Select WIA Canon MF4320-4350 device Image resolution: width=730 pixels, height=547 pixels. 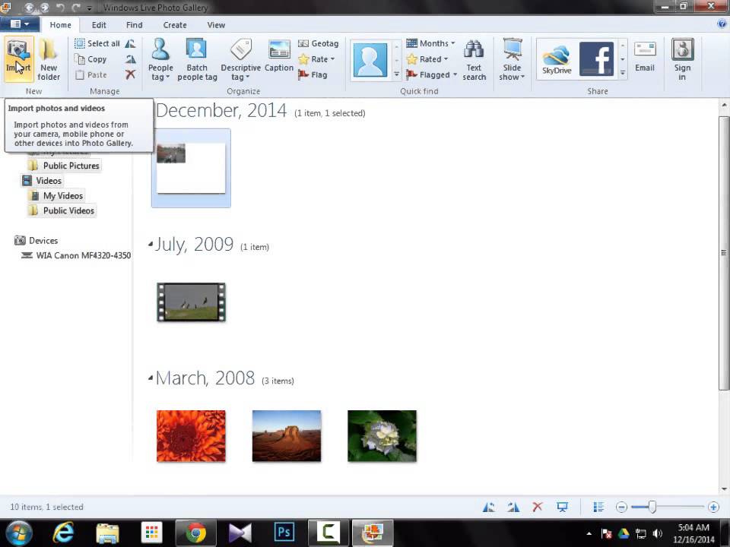click(x=76, y=255)
